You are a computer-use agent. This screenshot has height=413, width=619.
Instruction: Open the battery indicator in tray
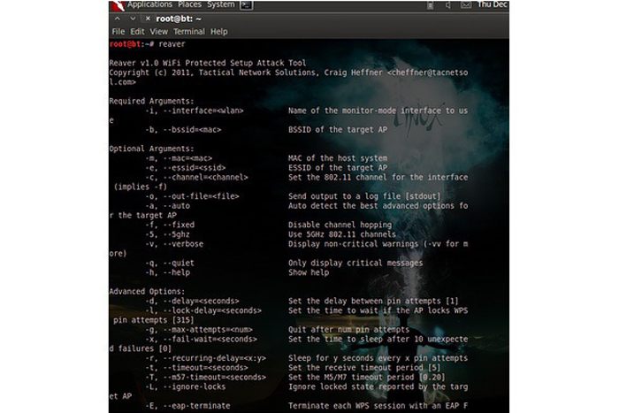coord(431,5)
